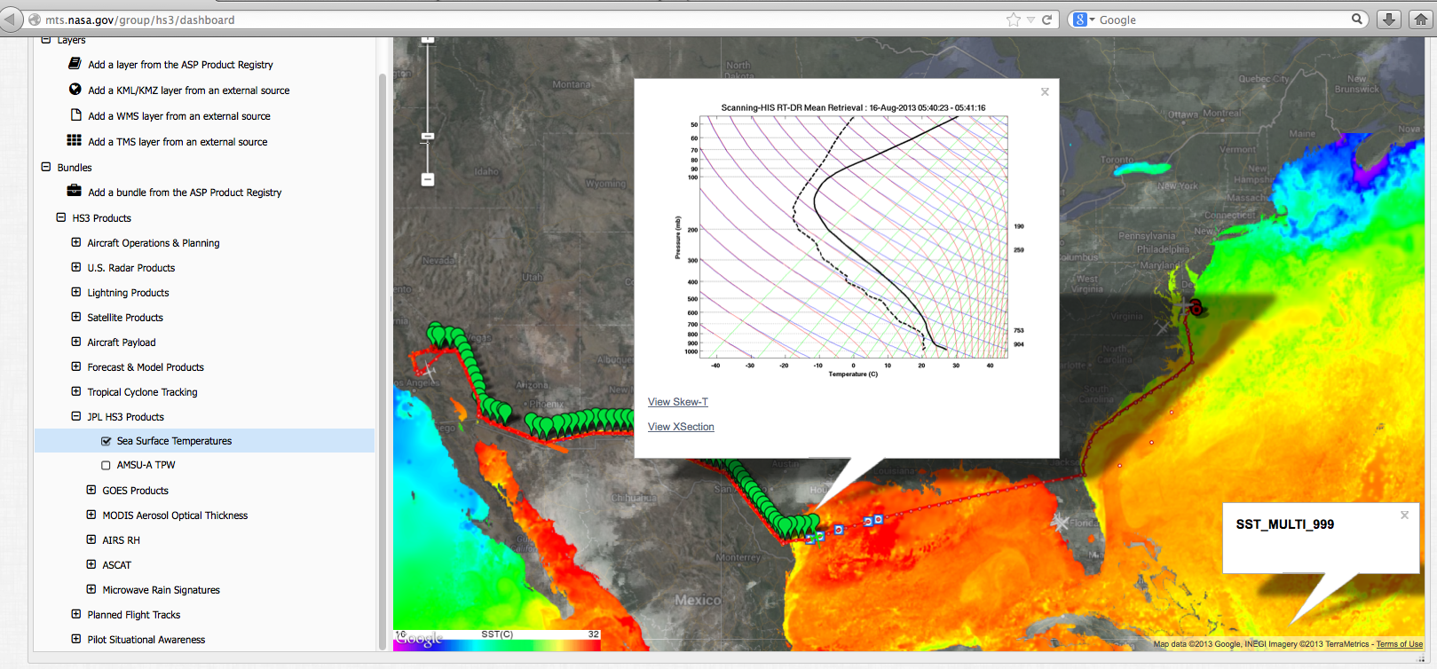Select the Lightning Products tree item

(128, 293)
